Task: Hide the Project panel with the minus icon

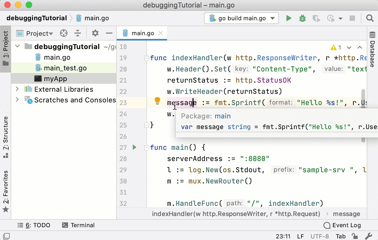Action: tap(109, 33)
